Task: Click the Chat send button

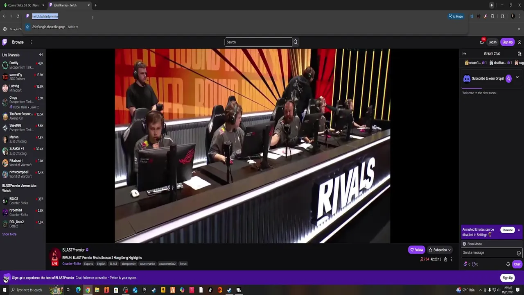Action: [x=517, y=264]
